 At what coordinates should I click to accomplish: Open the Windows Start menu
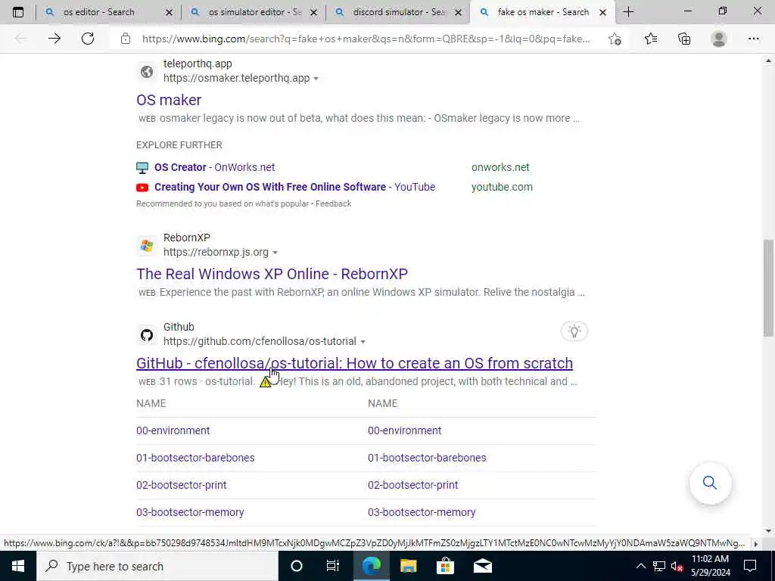click(18, 566)
